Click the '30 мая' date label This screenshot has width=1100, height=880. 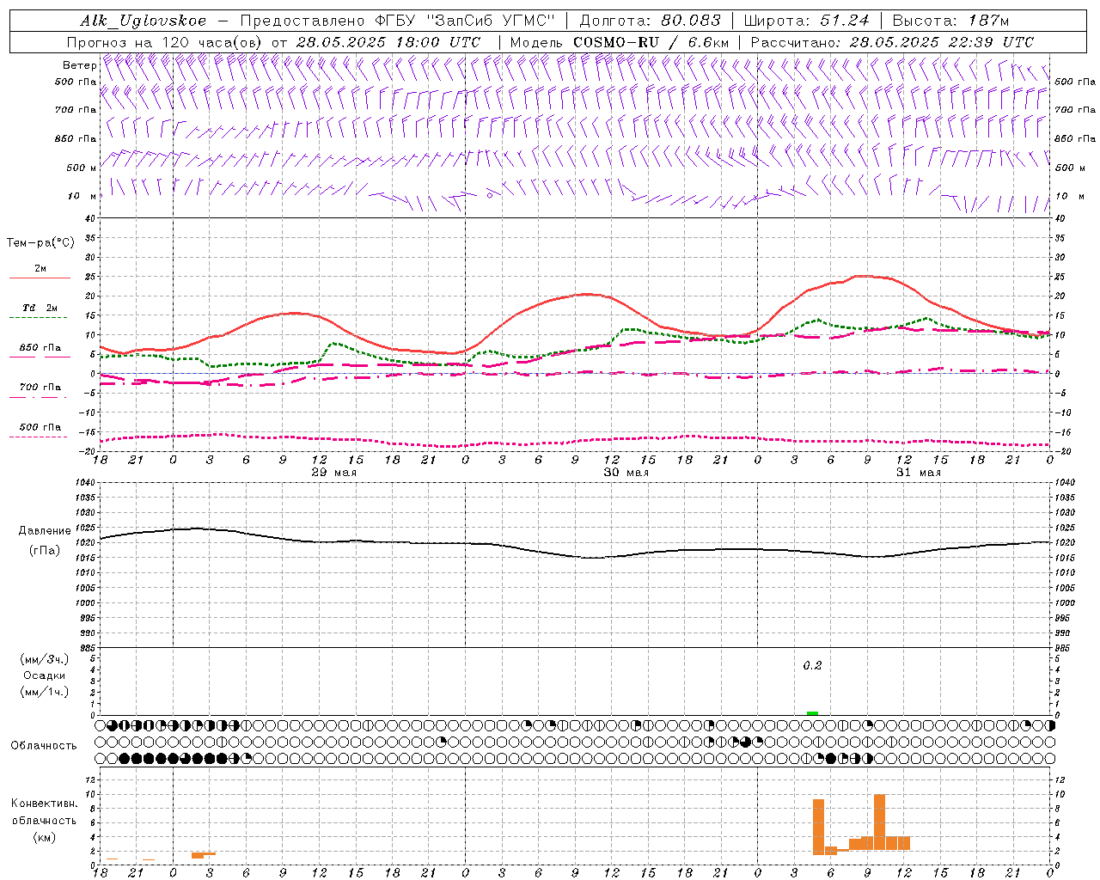(626, 473)
